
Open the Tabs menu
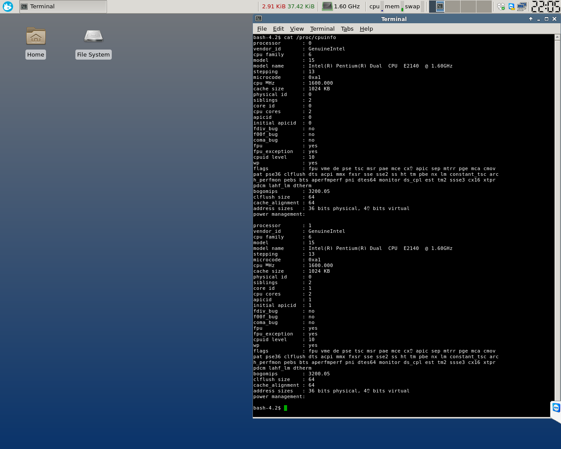coord(347,29)
